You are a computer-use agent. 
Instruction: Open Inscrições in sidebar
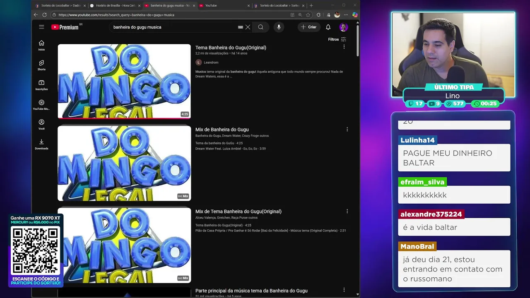tap(41, 85)
